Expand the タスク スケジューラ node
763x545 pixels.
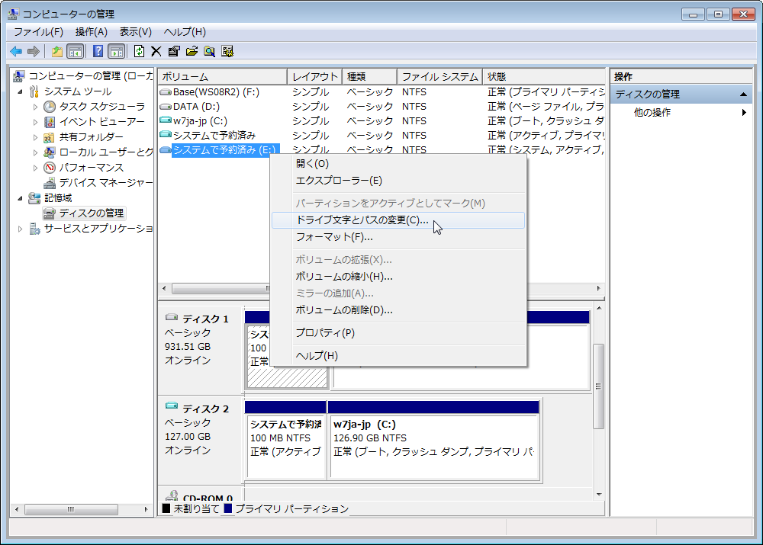point(35,107)
